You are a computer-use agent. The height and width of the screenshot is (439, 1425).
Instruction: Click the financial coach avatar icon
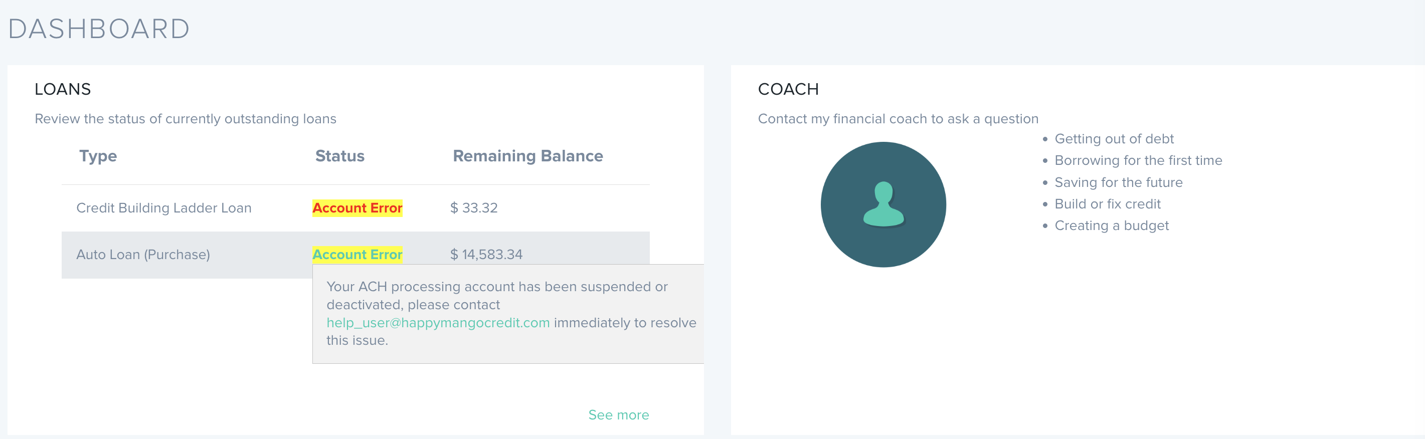point(883,204)
